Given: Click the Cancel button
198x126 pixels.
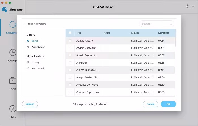Looking at the screenshot, I should point(150,104).
